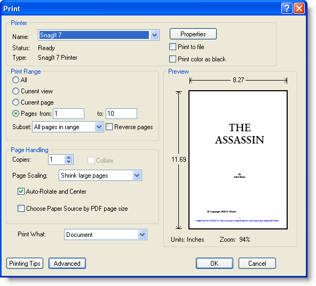Decrease copies with the down arrow
This screenshot has height=286, width=316.
pos(68,162)
